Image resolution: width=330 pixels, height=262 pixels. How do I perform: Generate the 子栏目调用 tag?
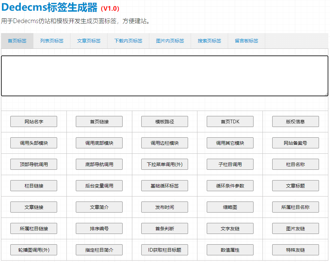pyautogui.click(x=230, y=164)
